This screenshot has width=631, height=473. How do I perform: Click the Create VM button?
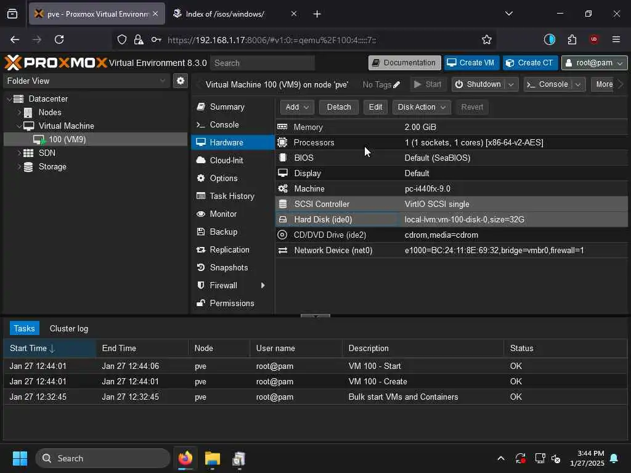click(471, 63)
